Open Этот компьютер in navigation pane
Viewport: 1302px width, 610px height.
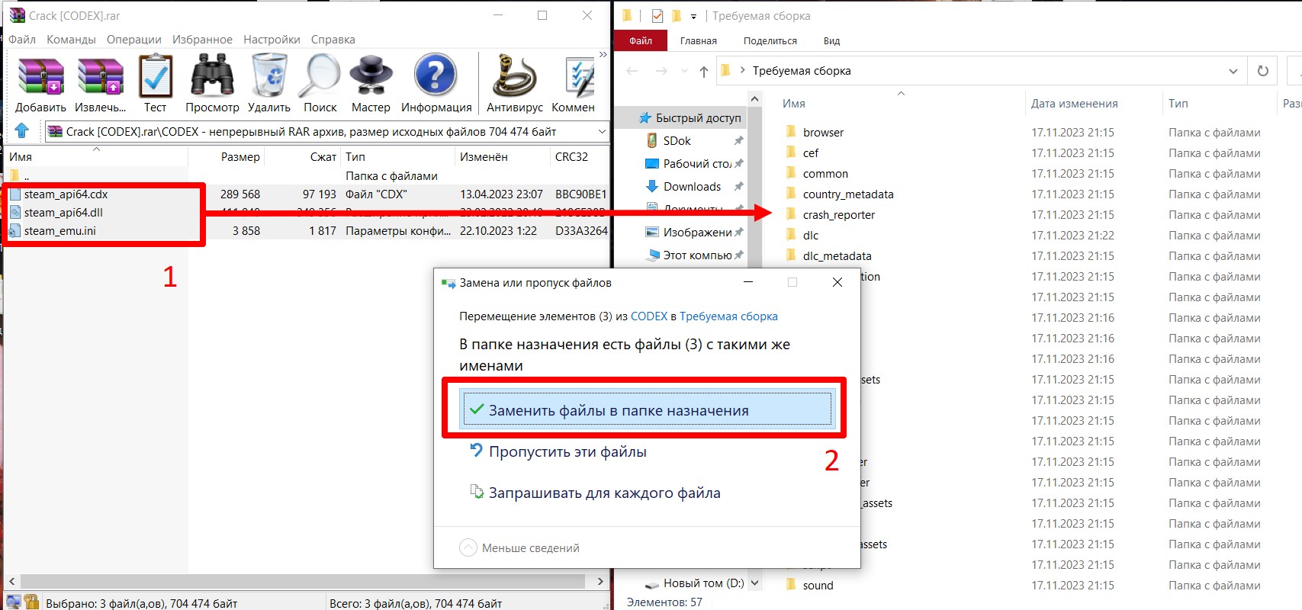tap(690, 255)
